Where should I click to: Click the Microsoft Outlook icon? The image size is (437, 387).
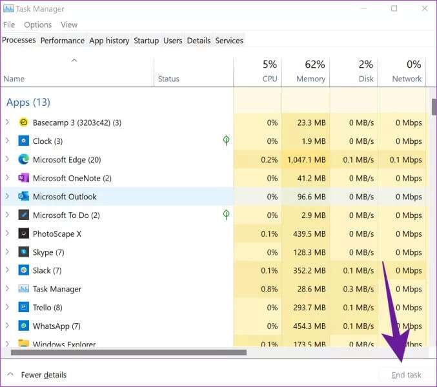pyautogui.click(x=24, y=197)
